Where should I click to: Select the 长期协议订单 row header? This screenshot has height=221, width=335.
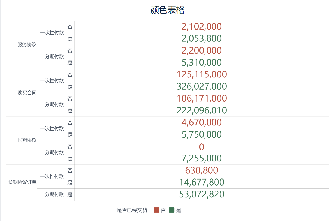(x=22, y=182)
